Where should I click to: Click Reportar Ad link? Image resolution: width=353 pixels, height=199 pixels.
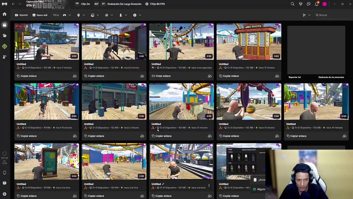coord(295,77)
